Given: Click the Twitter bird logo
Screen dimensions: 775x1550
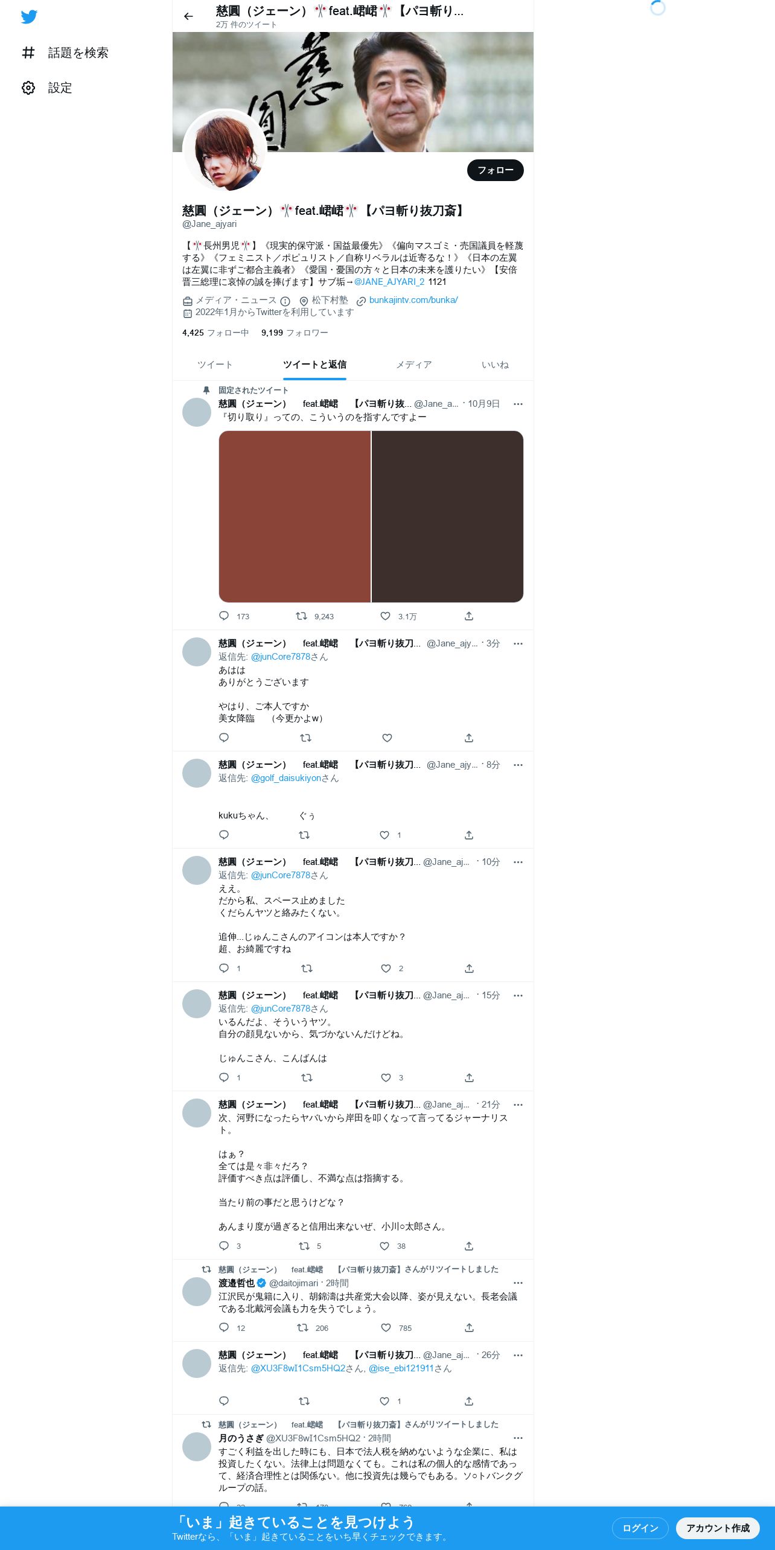Looking at the screenshot, I should click(x=29, y=17).
